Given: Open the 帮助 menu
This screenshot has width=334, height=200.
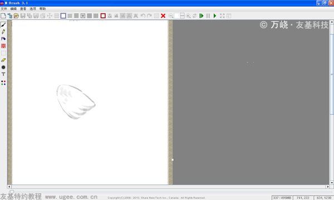Looking at the screenshot, I should tap(42, 9).
